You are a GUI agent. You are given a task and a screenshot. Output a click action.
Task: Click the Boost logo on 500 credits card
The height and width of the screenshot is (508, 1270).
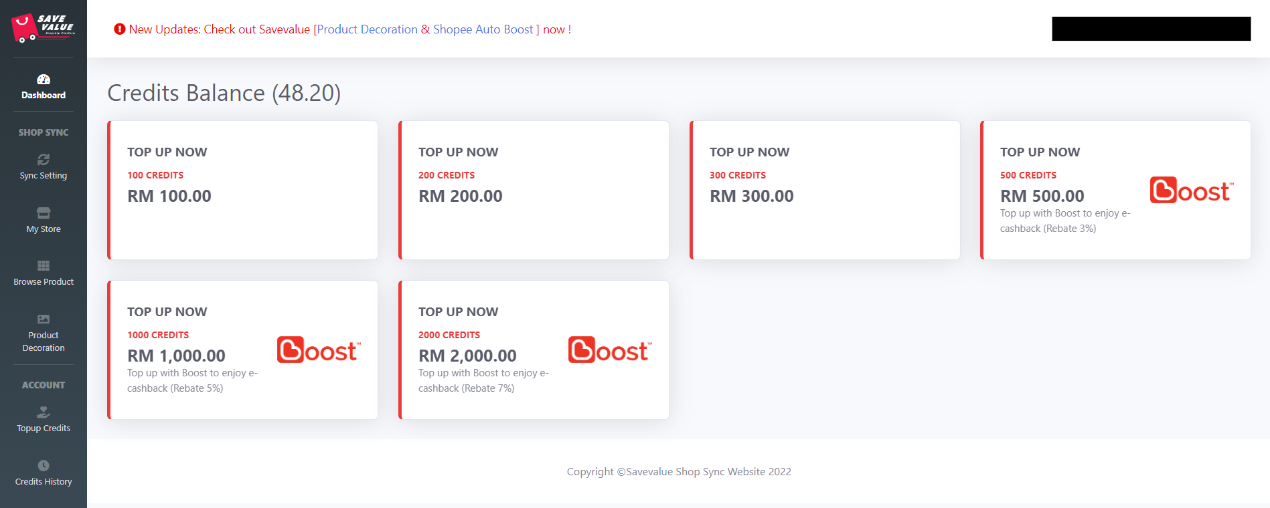(1191, 190)
